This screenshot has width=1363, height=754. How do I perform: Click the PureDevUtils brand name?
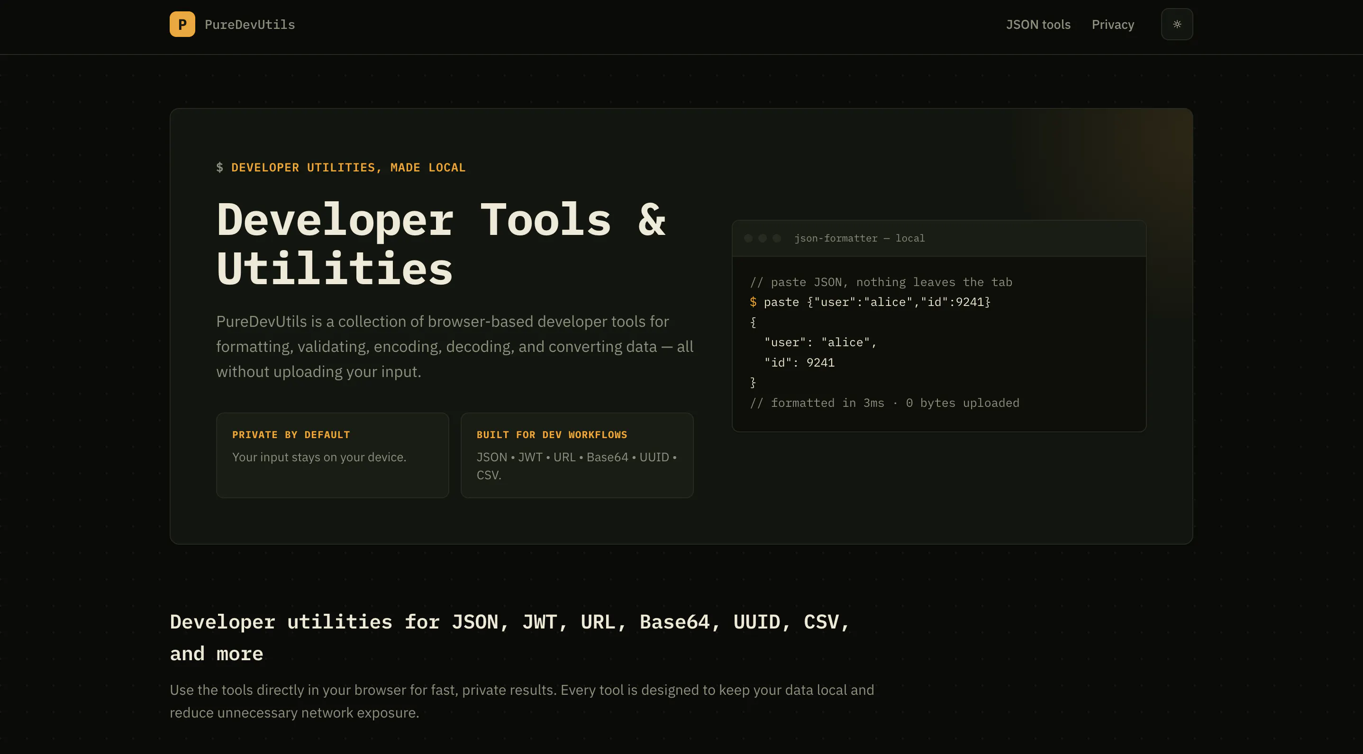pyautogui.click(x=250, y=24)
